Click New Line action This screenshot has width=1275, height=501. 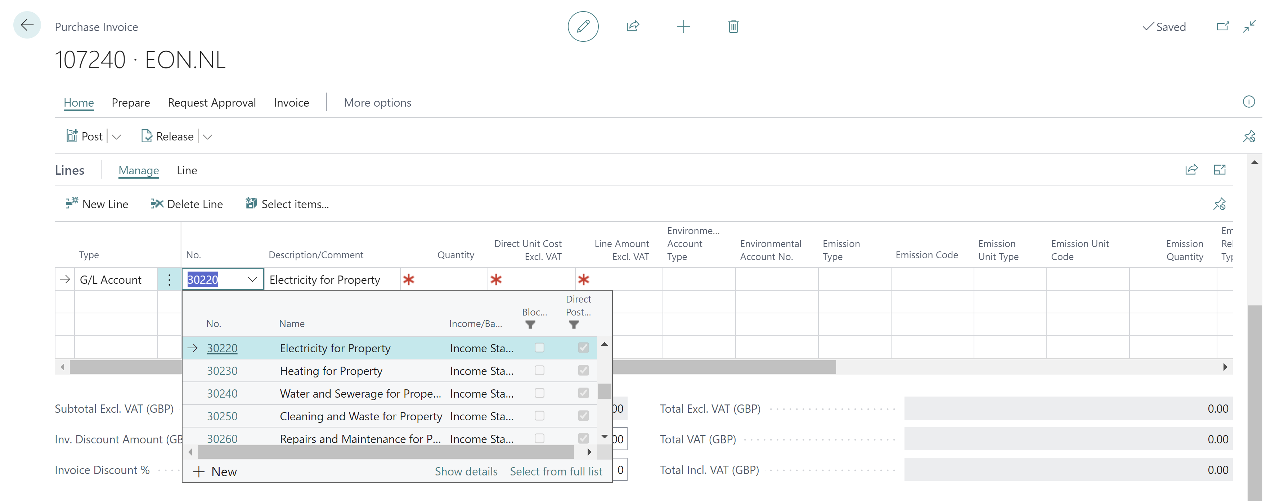tap(97, 204)
